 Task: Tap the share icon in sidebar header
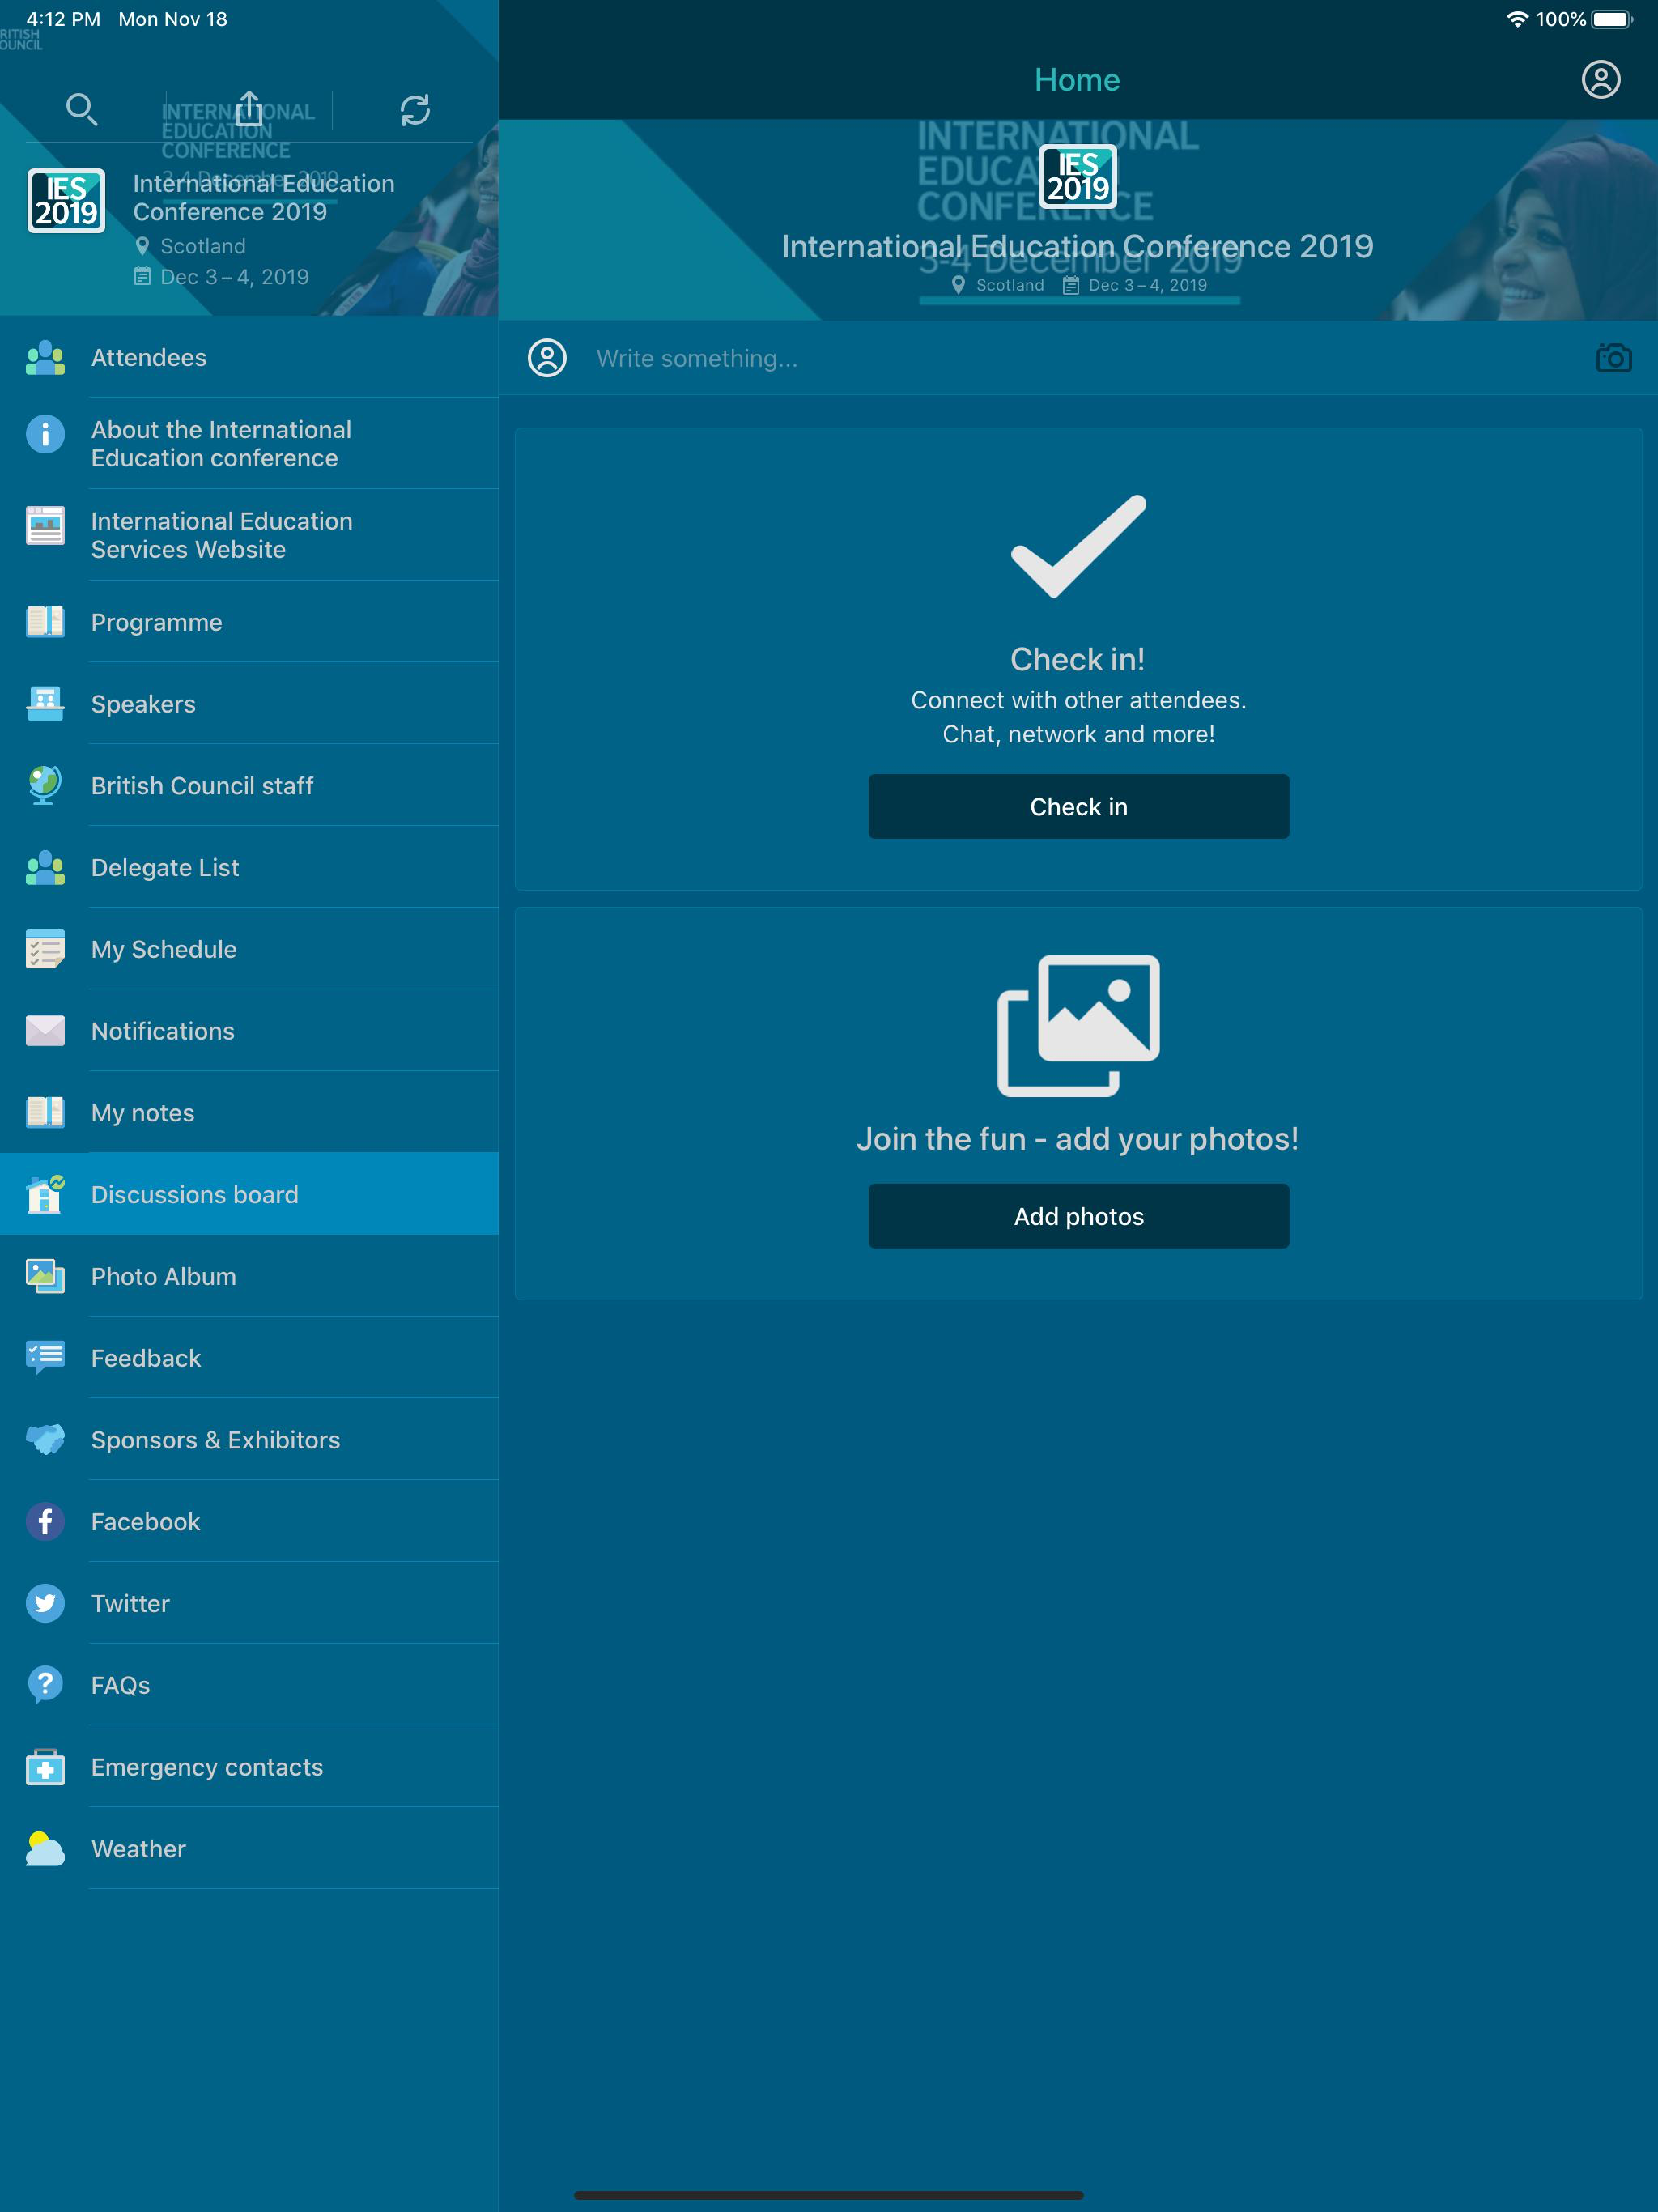click(x=249, y=109)
